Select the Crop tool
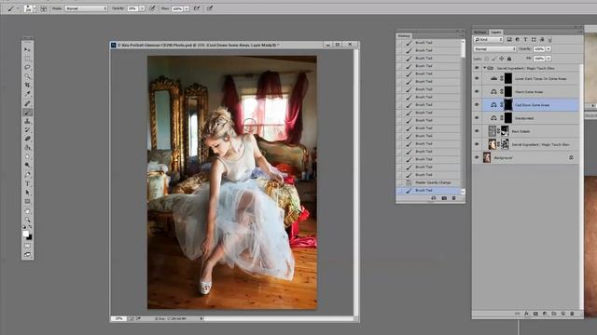Screen dimensions: 597x335 (x=27, y=85)
